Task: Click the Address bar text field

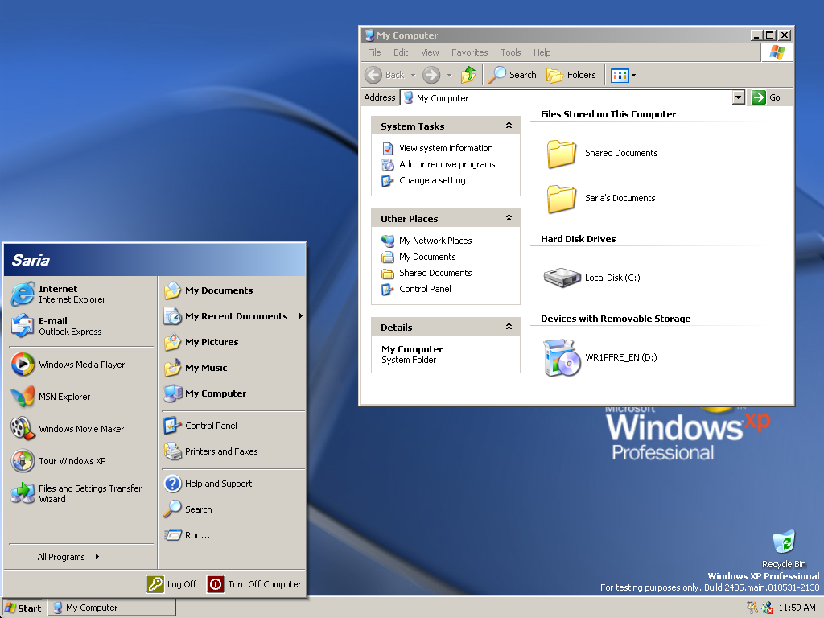Action: pyautogui.click(x=571, y=97)
